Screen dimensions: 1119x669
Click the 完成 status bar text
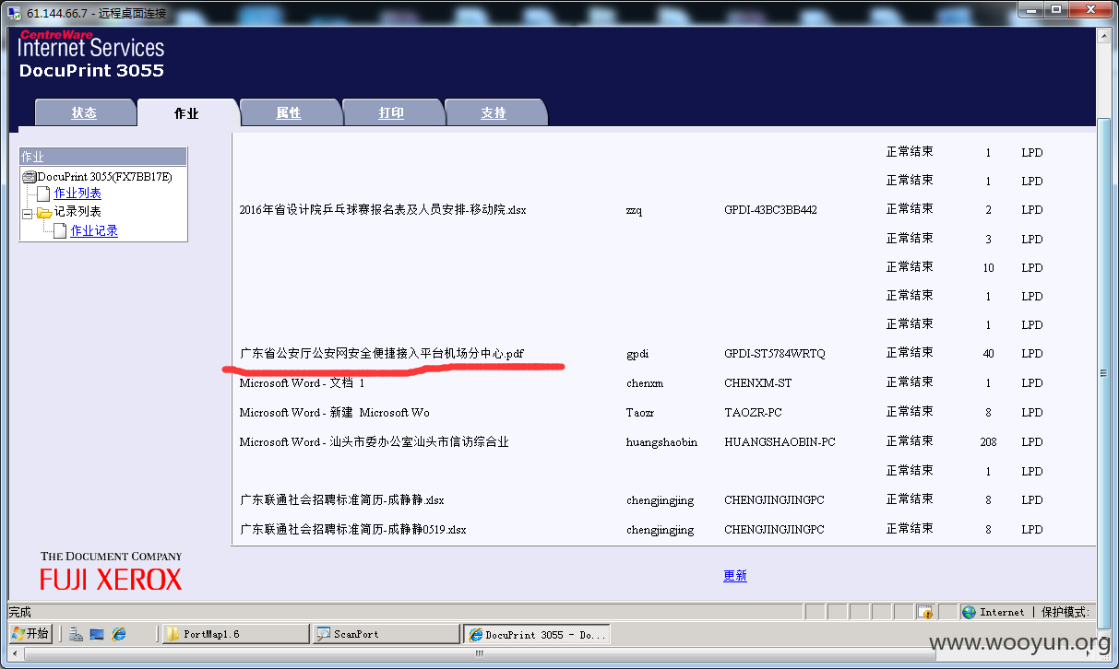click(20, 612)
